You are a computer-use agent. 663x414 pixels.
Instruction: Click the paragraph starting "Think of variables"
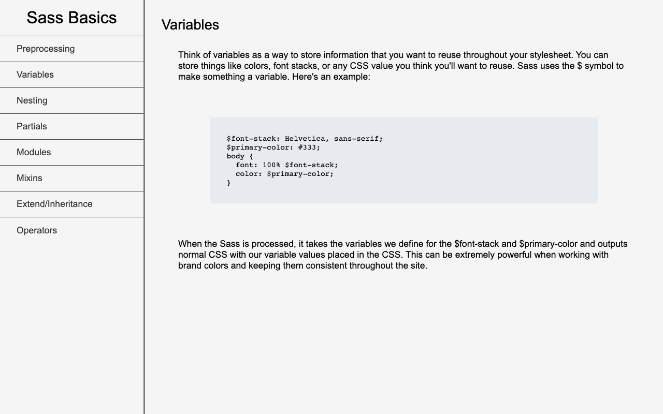pos(402,66)
